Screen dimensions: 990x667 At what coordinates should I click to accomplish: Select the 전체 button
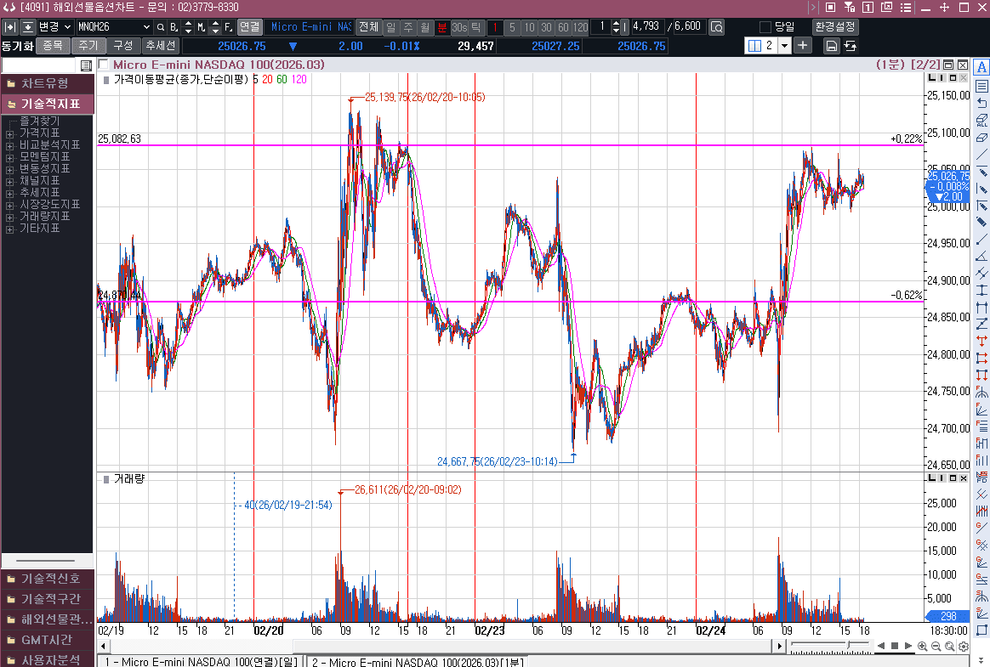point(368,27)
